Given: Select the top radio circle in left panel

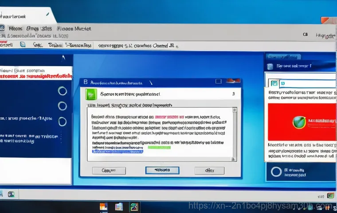Looking at the screenshot, I should point(63,91).
